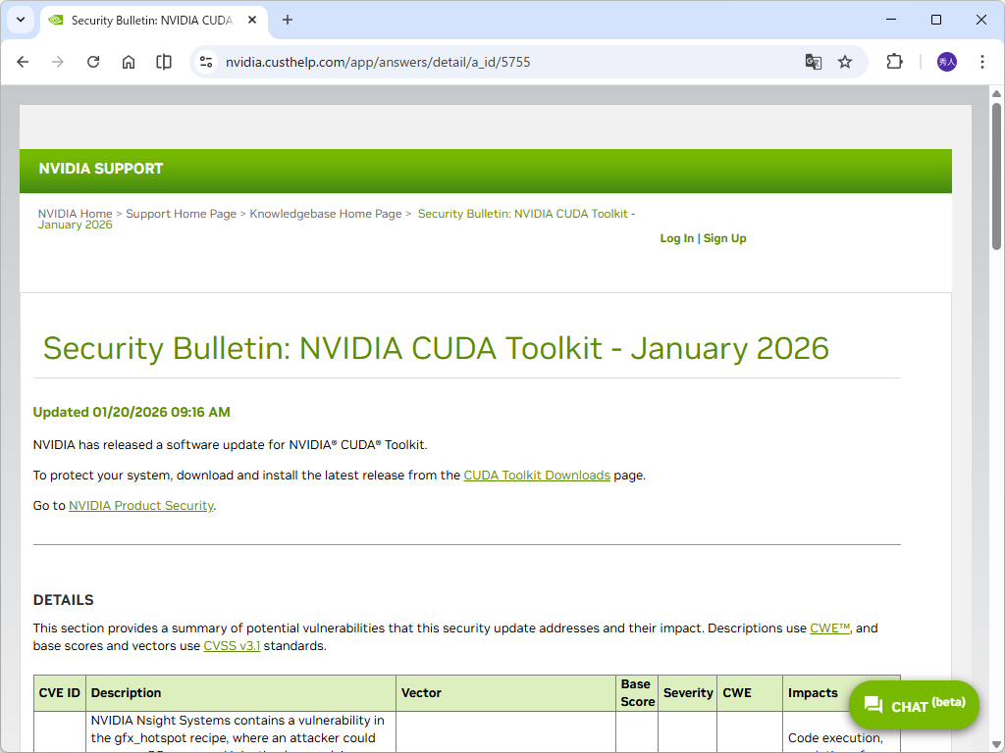The image size is (1005, 753).
Task: Open the Extensions puzzle icon
Action: [894, 62]
